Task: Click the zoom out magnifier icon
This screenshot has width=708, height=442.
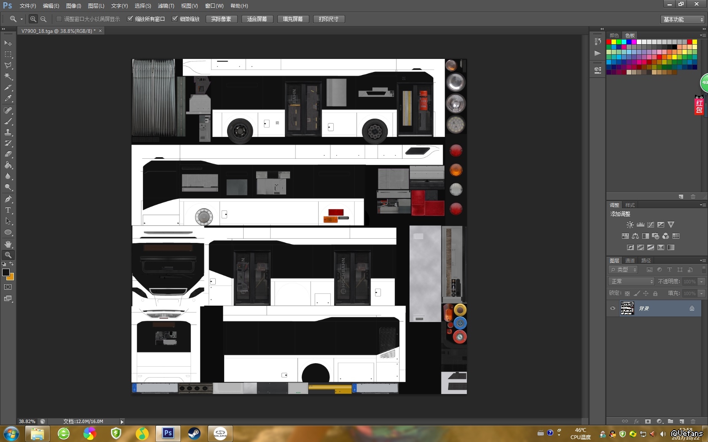Action: pyautogui.click(x=43, y=19)
